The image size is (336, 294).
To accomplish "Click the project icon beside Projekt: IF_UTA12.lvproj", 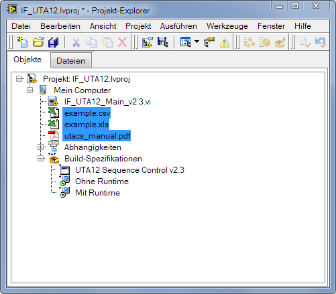I will pyautogui.click(x=32, y=78).
